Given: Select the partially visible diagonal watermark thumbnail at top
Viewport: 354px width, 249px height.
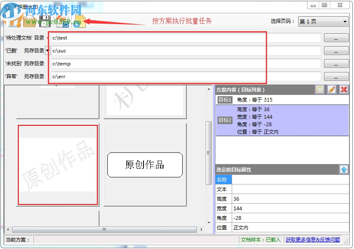Looking at the screenshot, I should [x=145, y=102].
